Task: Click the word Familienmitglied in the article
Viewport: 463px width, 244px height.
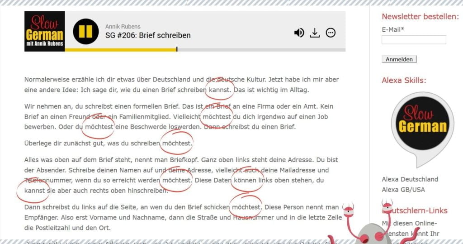Action: (x=144, y=116)
